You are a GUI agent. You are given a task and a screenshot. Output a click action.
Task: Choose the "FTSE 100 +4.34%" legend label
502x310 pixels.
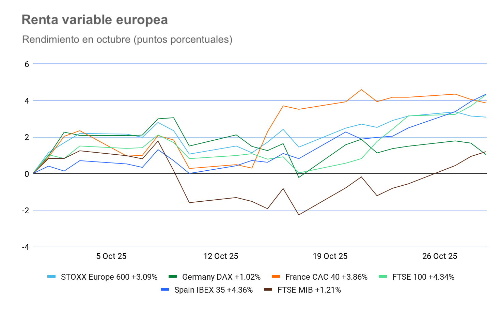click(423, 277)
